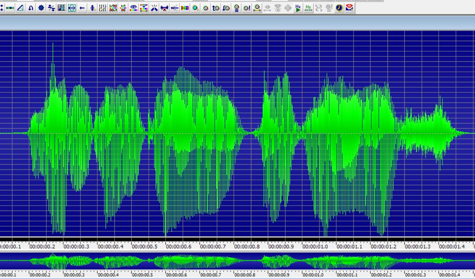Click the Hz with horizontal arrows icon
Viewport: 475px width, 279px height.
(x=308, y=8)
